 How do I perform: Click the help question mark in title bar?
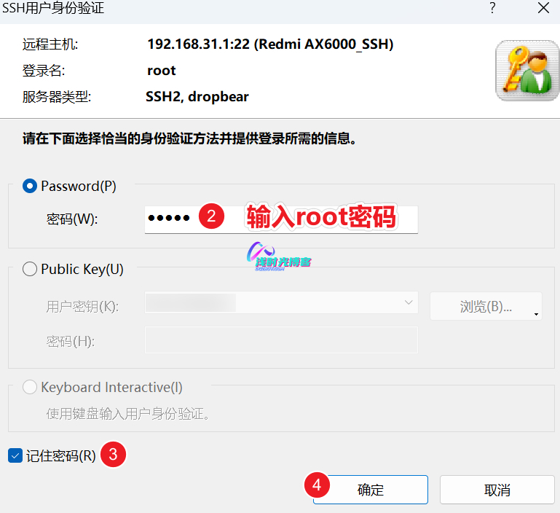pos(493,9)
